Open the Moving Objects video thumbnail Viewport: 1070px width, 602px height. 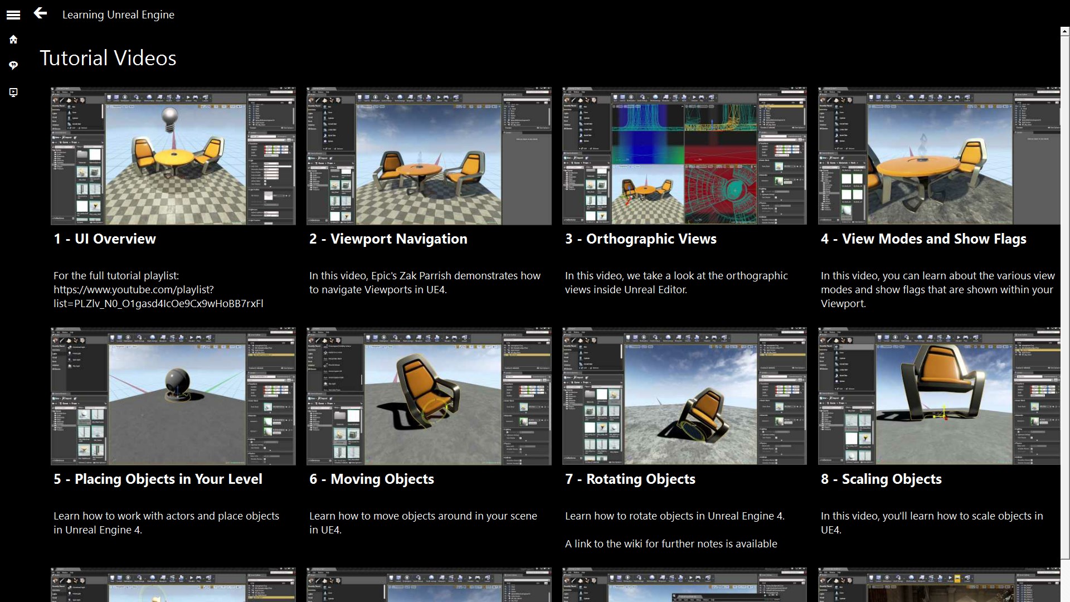coord(429,396)
